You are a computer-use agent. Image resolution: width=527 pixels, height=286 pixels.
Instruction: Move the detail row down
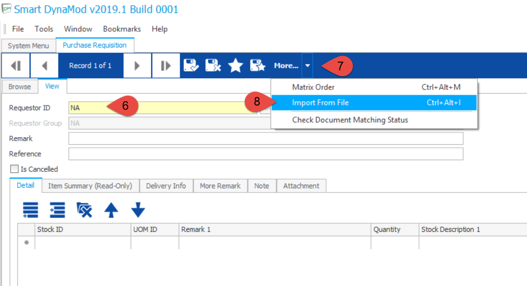[138, 210]
